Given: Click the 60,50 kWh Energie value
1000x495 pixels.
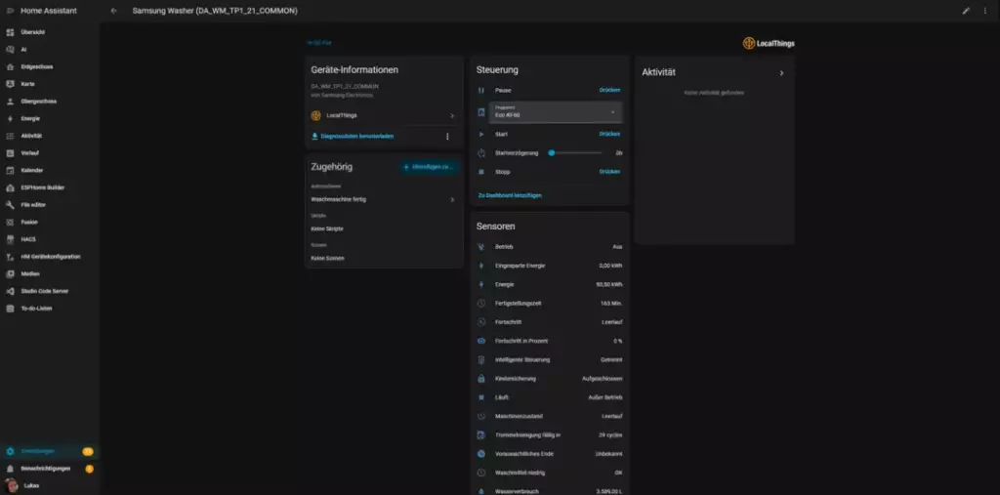Looking at the screenshot, I should click(x=609, y=284).
